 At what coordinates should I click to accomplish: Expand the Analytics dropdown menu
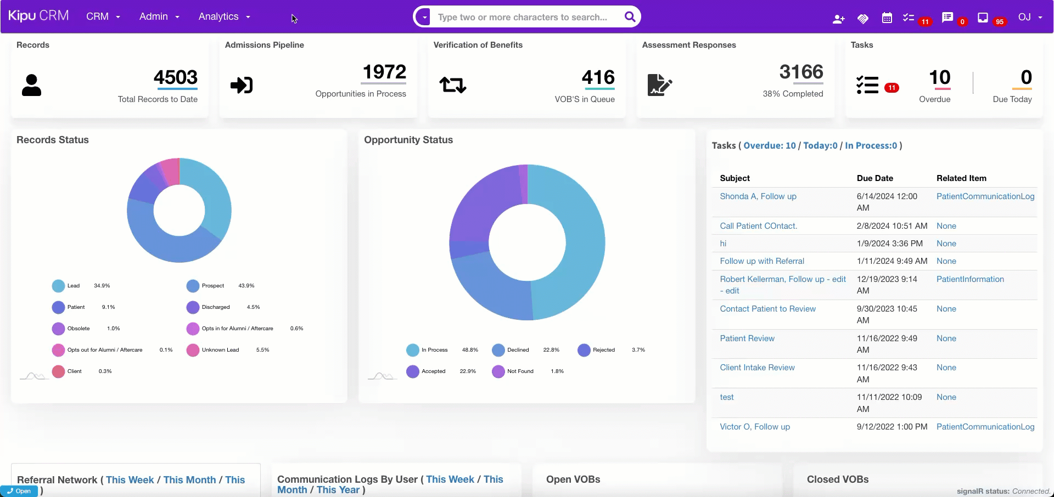pyautogui.click(x=224, y=16)
